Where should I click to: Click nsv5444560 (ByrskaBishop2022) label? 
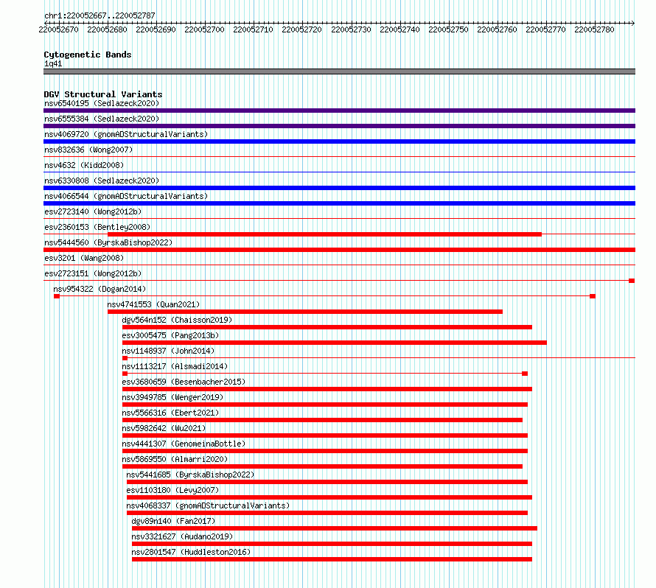coord(108,242)
